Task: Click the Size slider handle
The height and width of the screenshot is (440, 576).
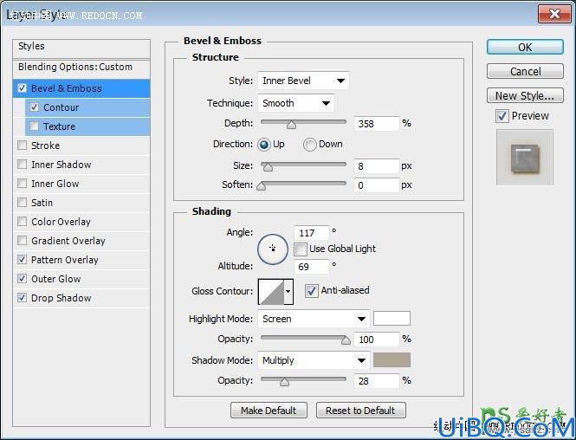Action: pos(269,167)
